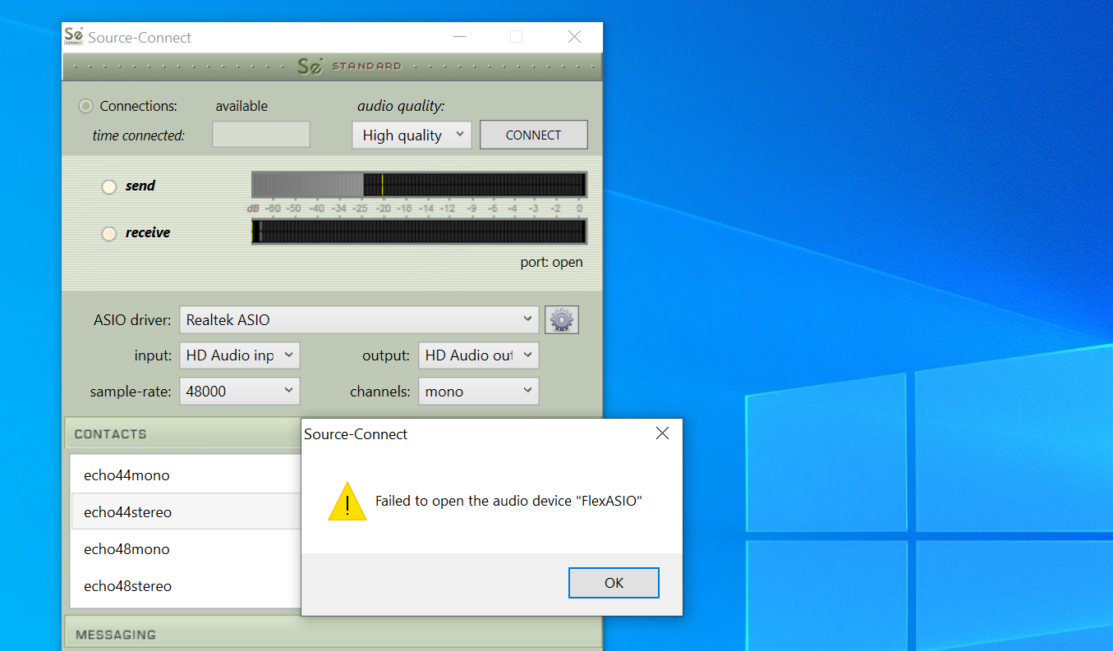This screenshot has height=651, width=1113.
Task: Click the Source-Connect logo in title bar
Action: coord(74,37)
